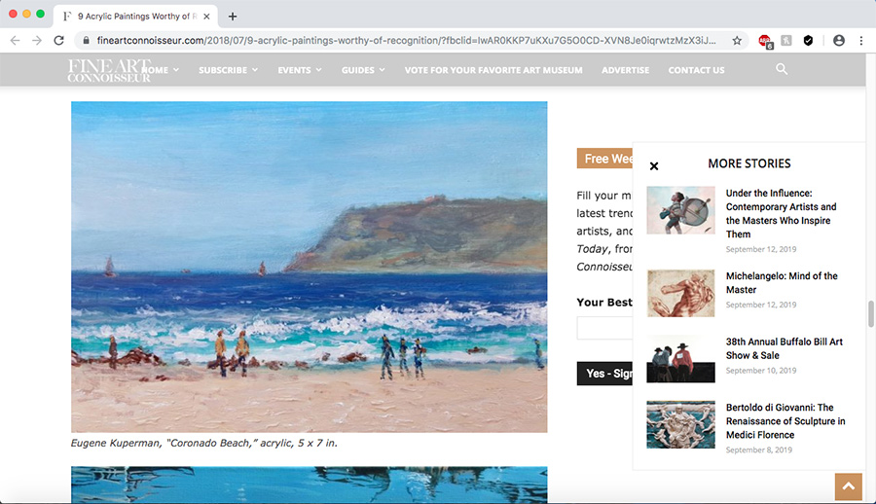876x504 pixels.
Task: Open Michelangelo: Mind of the Master story
Action: click(x=782, y=283)
